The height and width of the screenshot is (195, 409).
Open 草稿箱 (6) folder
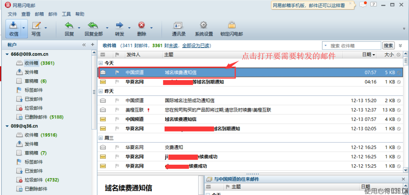(31, 81)
